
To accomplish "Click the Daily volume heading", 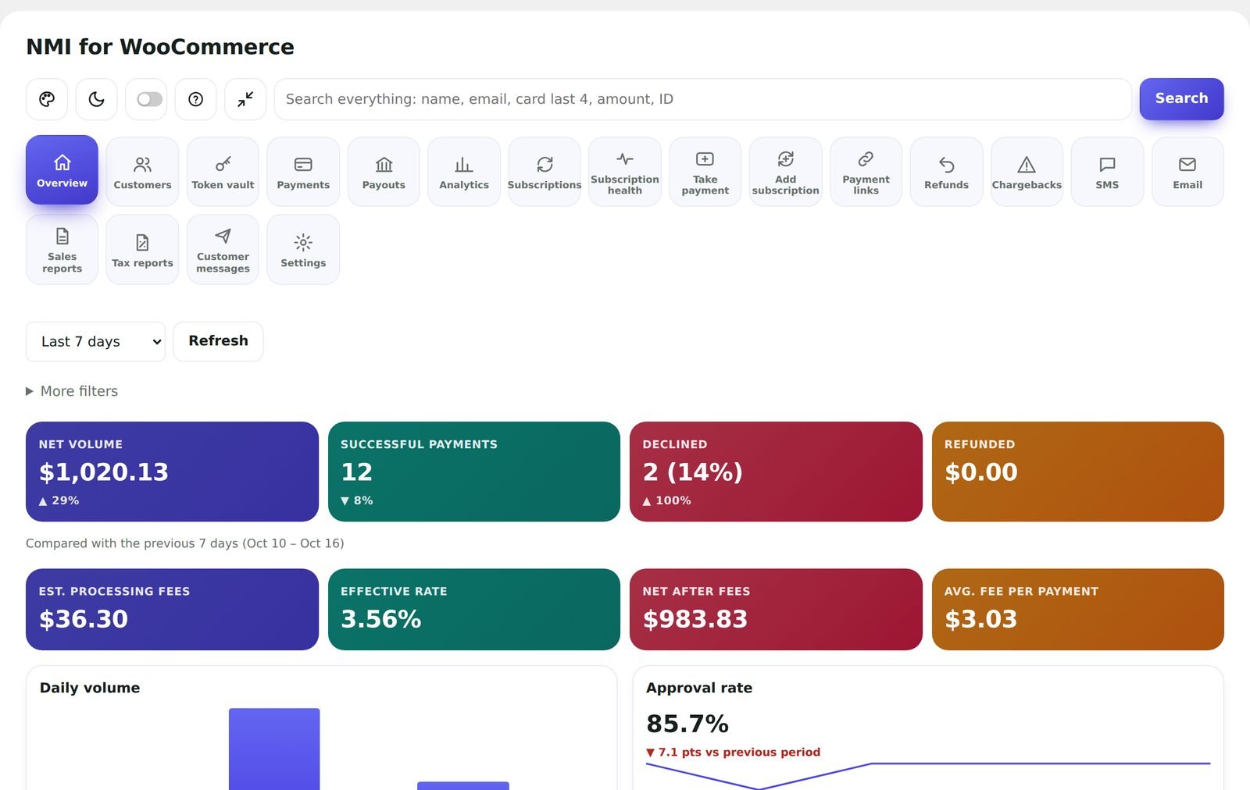I will [x=90, y=688].
